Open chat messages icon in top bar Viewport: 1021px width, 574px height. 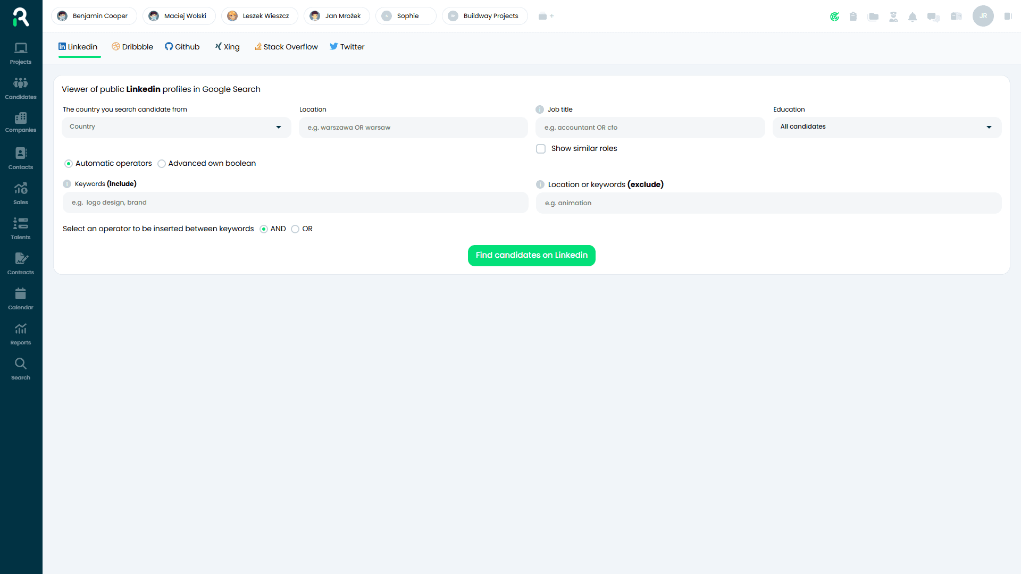click(x=933, y=16)
